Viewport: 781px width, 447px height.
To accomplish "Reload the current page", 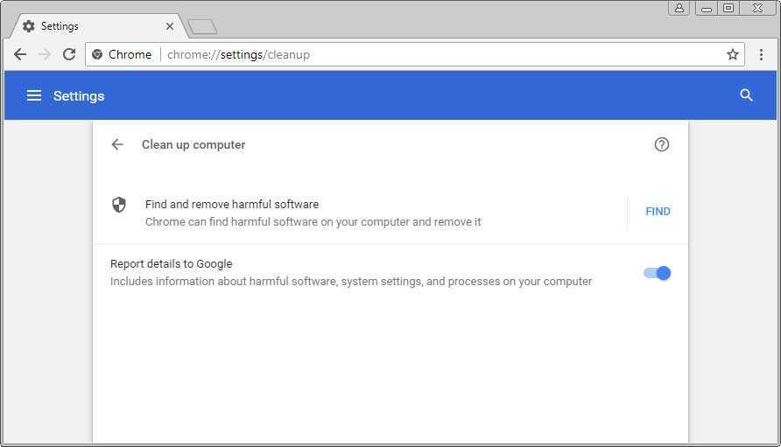I will [69, 54].
